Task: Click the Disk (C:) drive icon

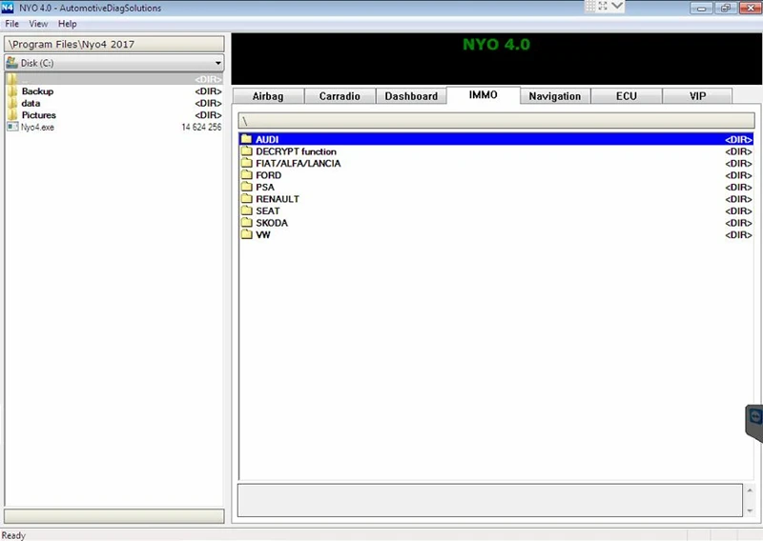Action: [12, 62]
